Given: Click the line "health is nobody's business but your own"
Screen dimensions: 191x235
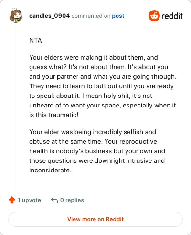Looking at the screenshot, I should [97, 151].
